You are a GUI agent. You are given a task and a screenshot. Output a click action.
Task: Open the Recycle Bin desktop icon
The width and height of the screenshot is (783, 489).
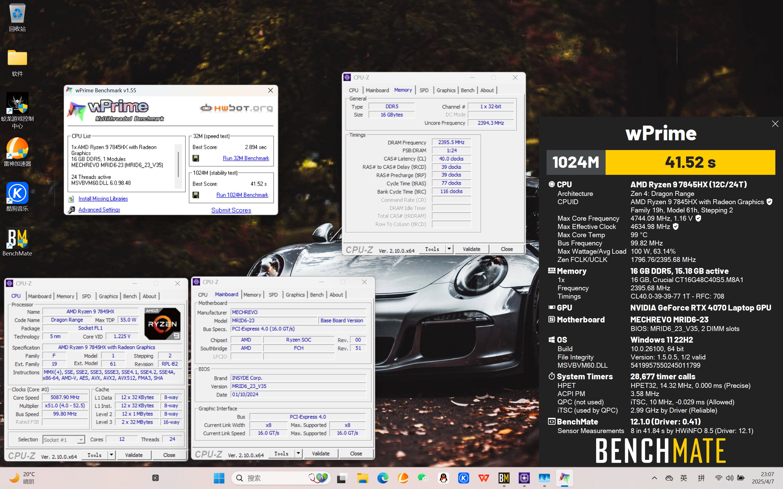pyautogui.click(x=17, y=18)
